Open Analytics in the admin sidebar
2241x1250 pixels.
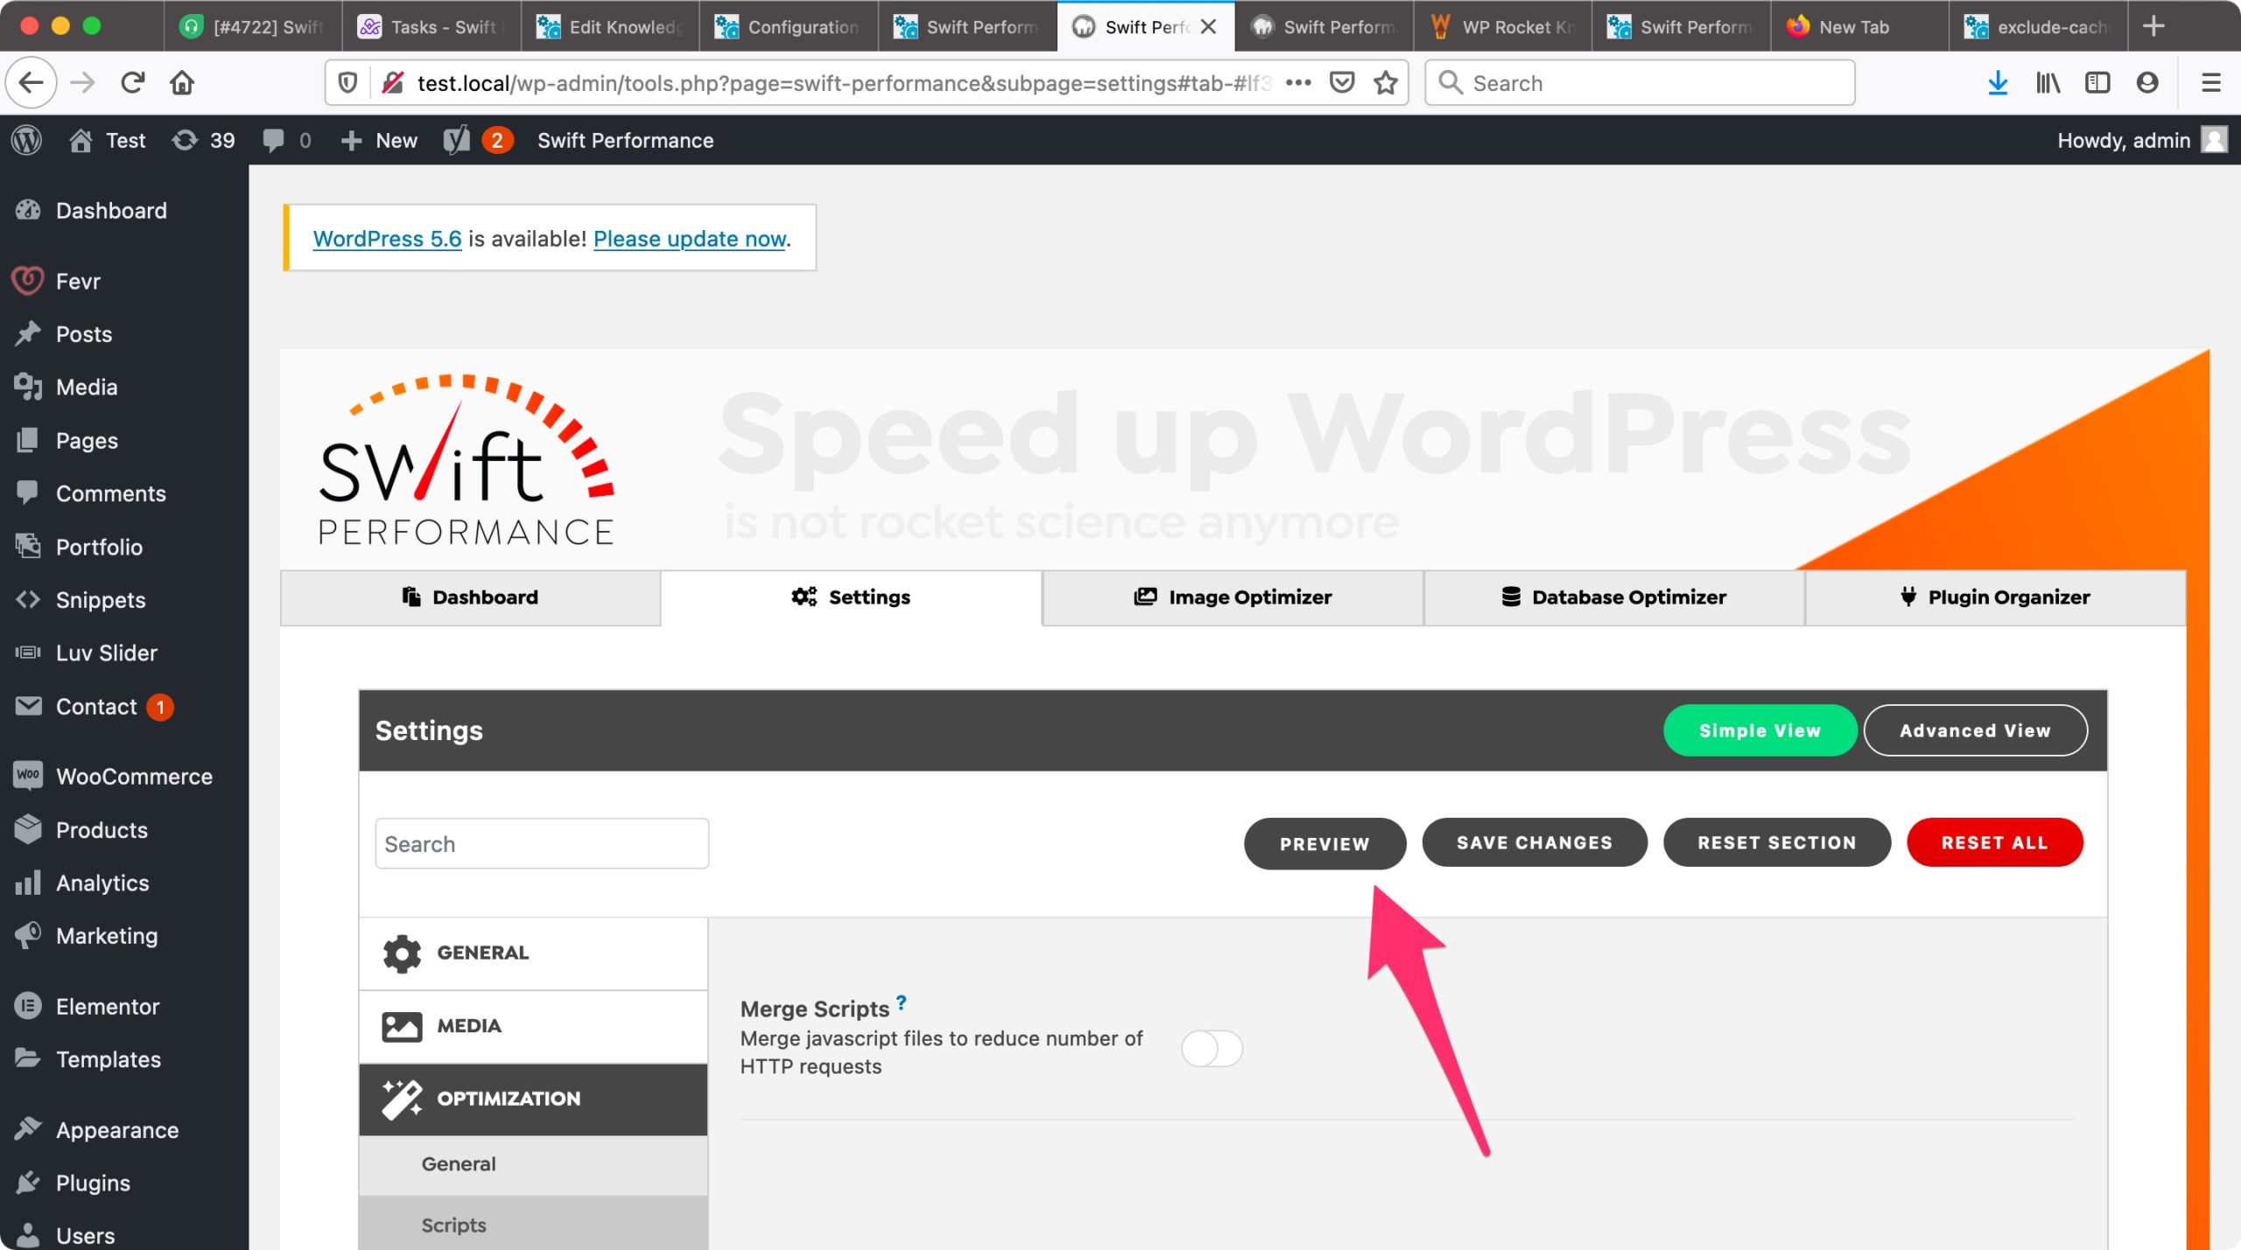pos(124,883)
